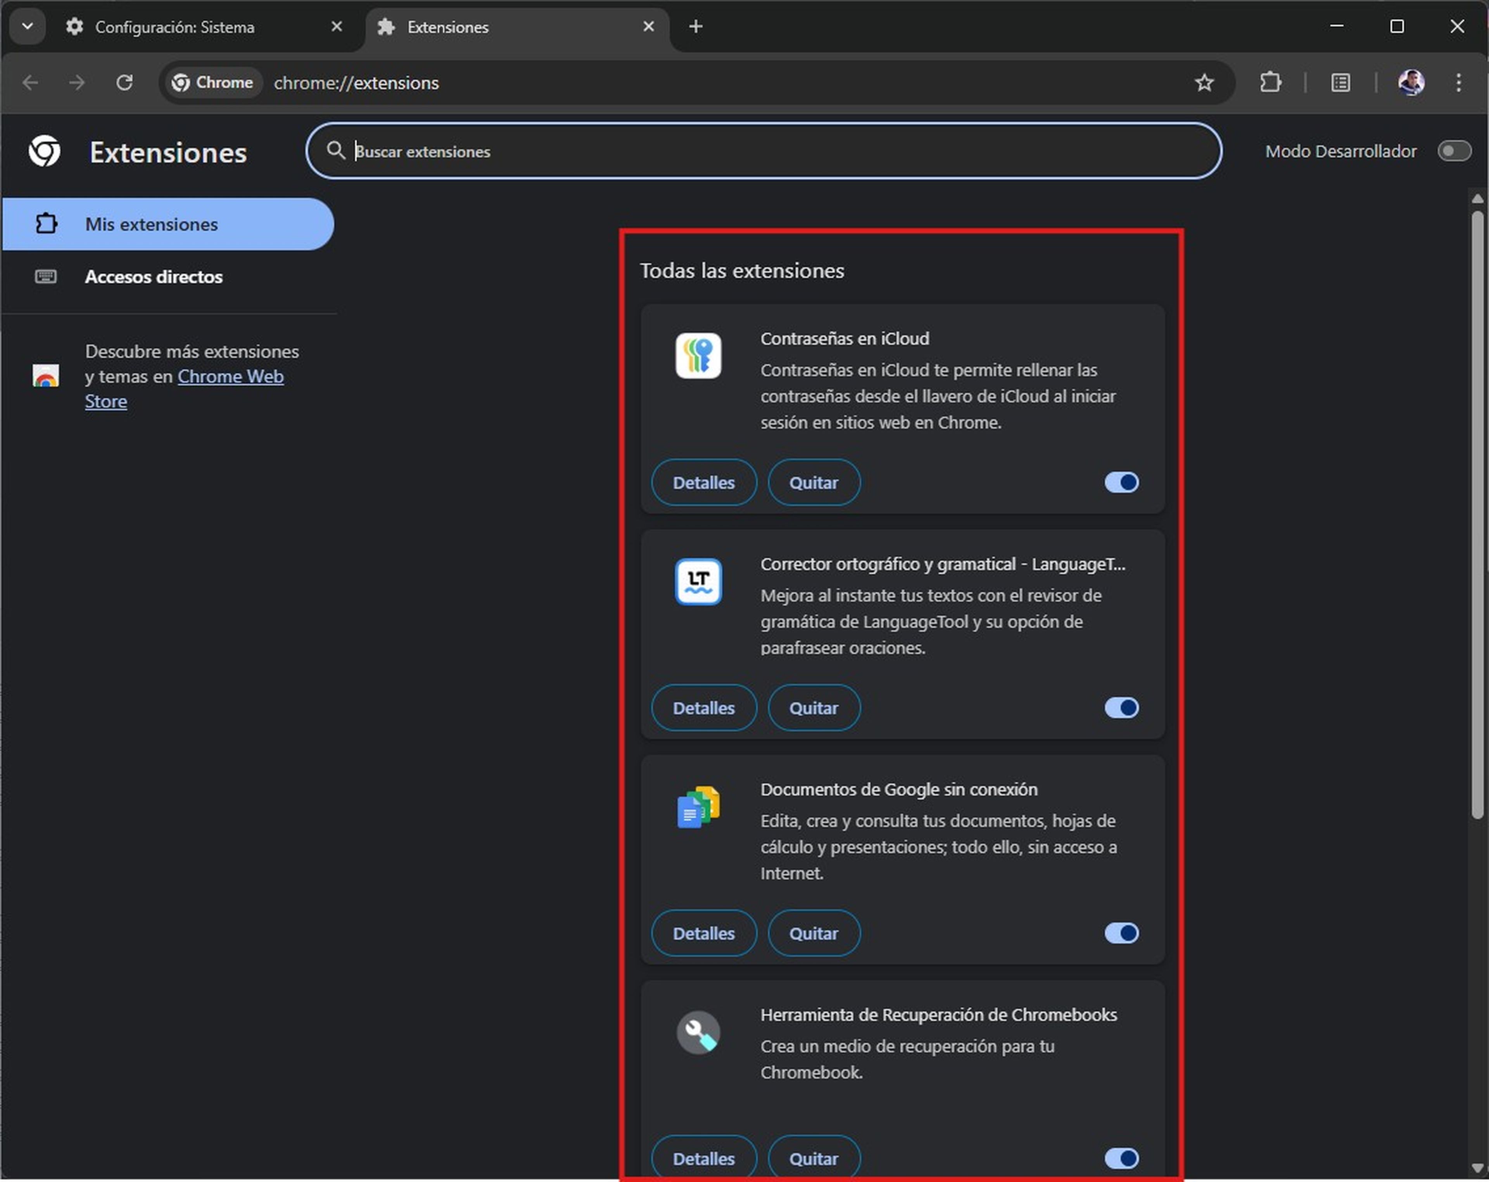Open Detalles for Corrector ortográfico LanguageTool

tap(704, 707)
